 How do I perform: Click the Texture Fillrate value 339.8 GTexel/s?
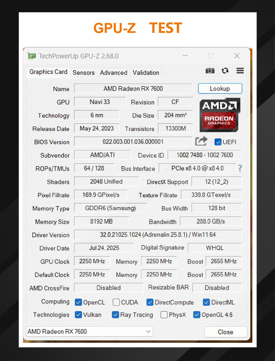[211, 195]
